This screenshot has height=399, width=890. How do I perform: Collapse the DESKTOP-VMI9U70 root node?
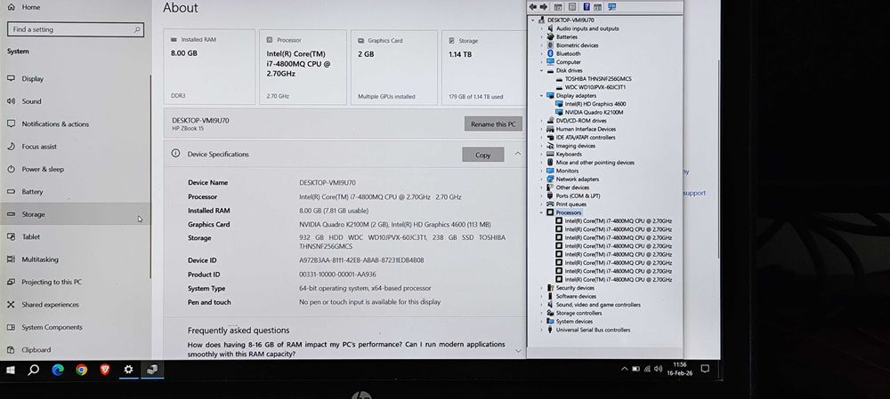pos(533,20)
